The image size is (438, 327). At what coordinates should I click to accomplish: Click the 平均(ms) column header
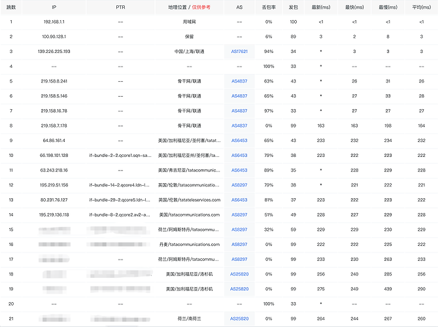422,7
